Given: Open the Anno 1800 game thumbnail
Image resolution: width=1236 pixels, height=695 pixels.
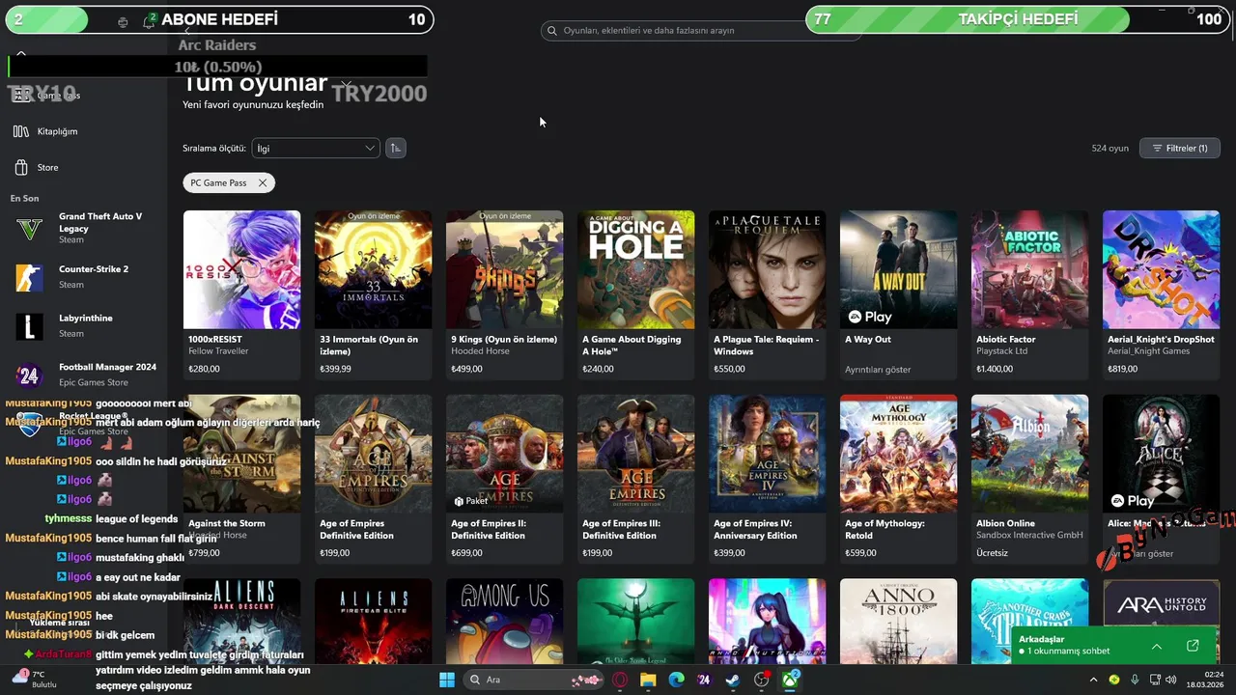Looking at the screenshot, I should point(898,621).
